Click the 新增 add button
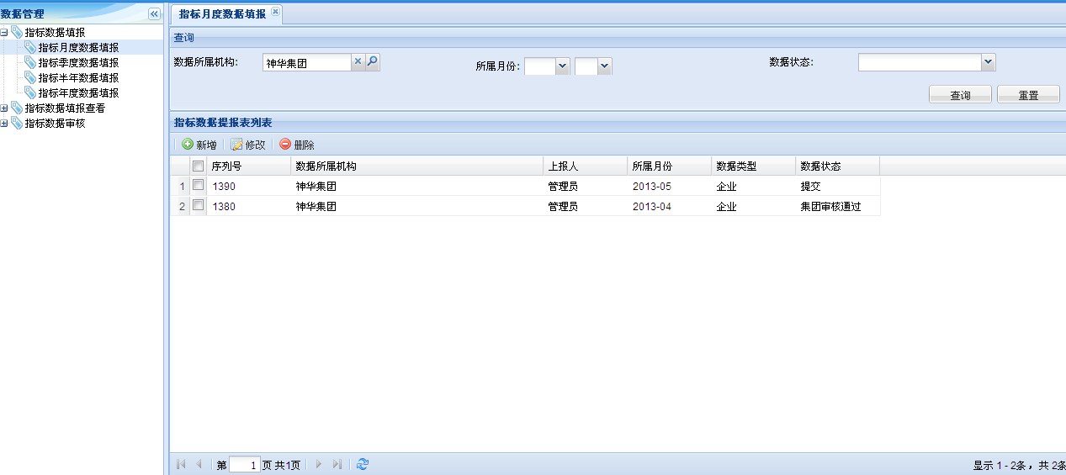This screenshot has width=1066, height=475. [x=199, y=145]
